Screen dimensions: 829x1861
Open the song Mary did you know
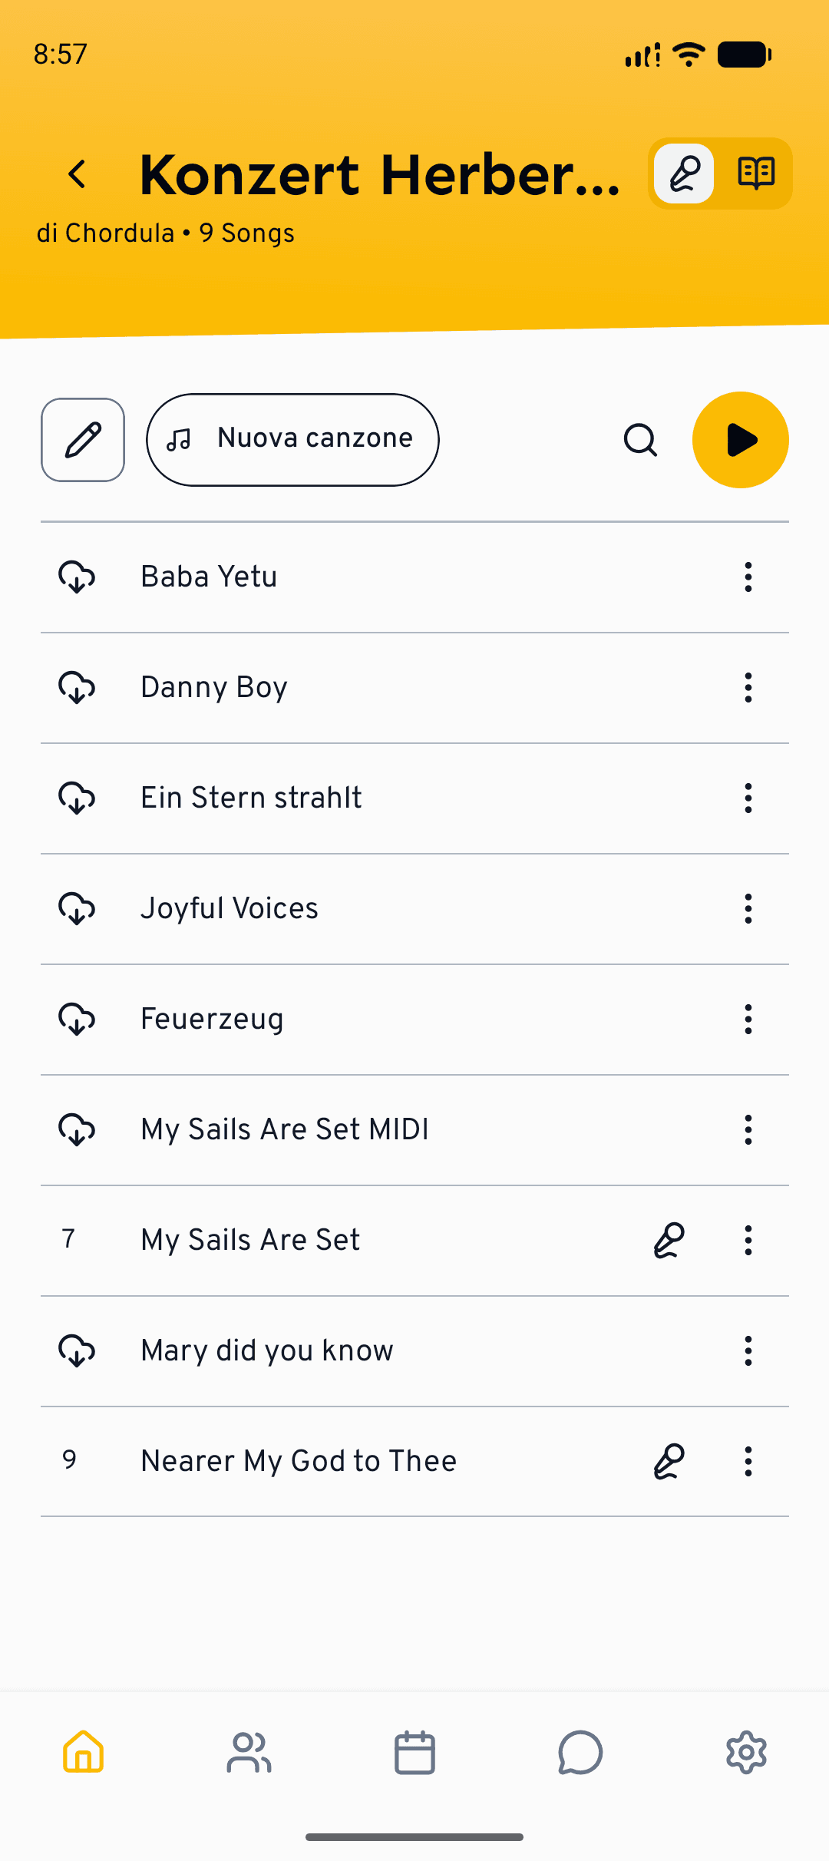[267, 1351]
